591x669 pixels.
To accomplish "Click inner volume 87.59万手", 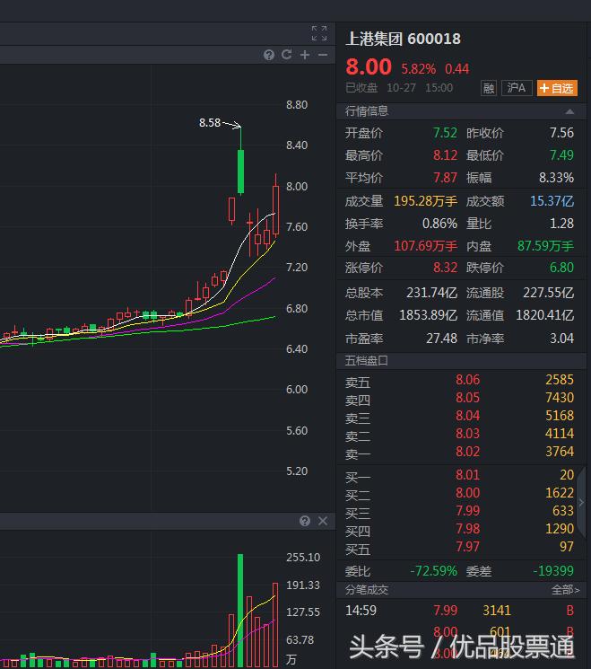I will [x=545, y=246].
